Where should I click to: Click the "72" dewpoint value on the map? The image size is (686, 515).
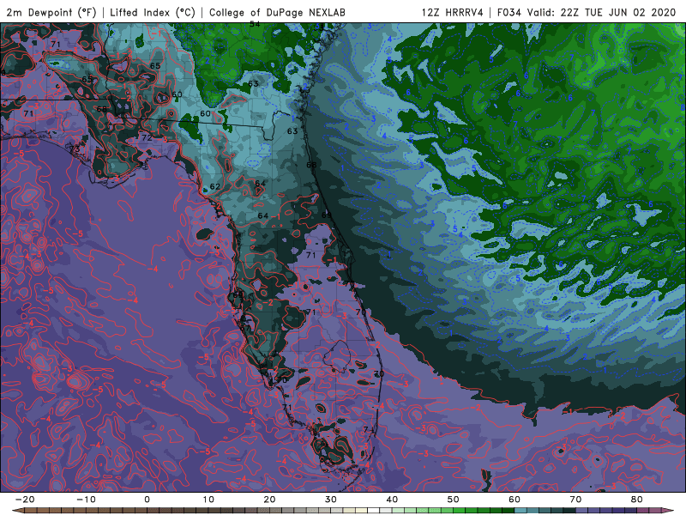[x=147, y=137]
